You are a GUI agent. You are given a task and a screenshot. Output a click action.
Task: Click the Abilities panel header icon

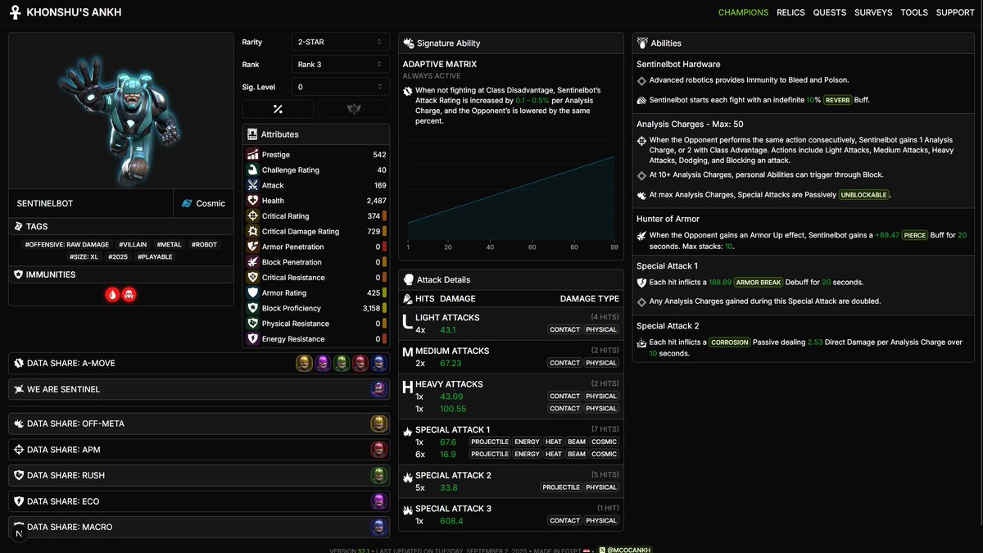[x=643, y=43]
